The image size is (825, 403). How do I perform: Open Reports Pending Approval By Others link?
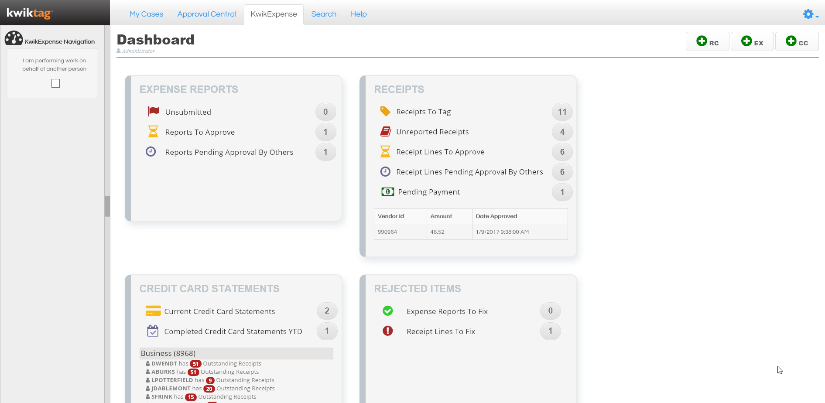point(229,152)
